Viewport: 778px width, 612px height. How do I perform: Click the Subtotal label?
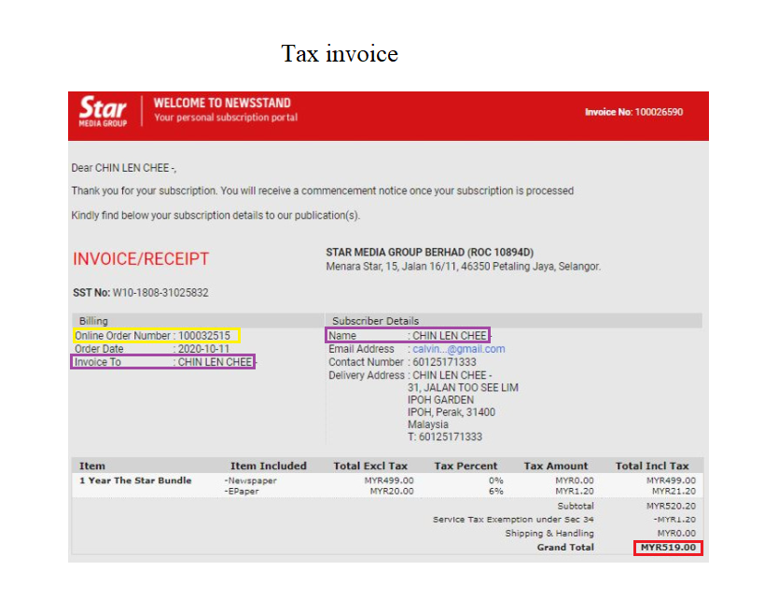pos(576,507)
